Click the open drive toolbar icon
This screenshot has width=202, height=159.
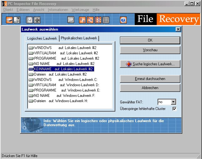click(9, 20)
